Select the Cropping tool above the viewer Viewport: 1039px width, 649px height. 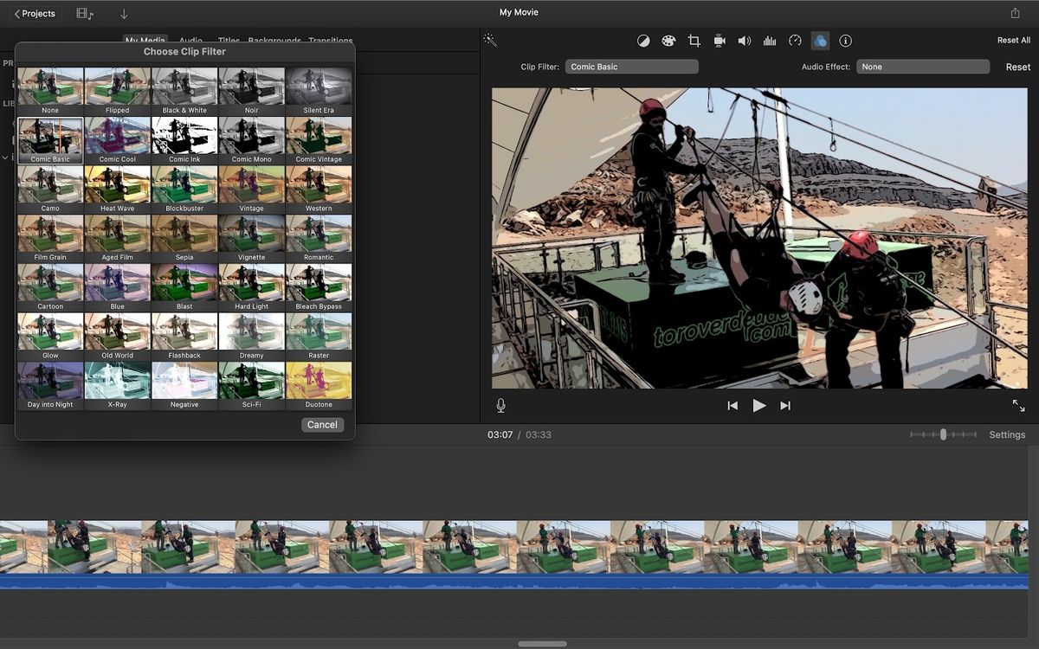pos(694,40)
